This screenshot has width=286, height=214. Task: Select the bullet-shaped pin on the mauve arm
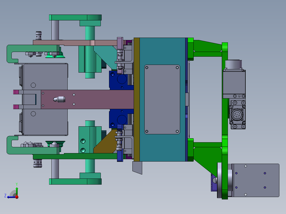point(59,99)
